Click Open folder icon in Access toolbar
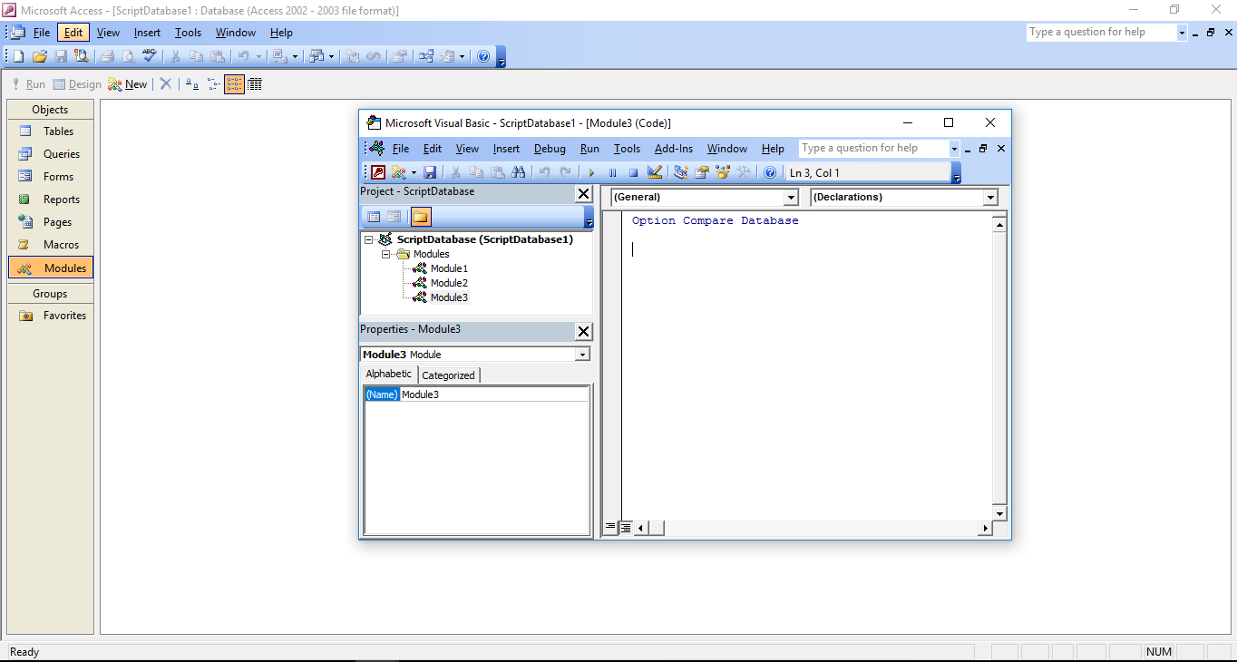Viewport: 1237px width, 662px height. point(40,56)
